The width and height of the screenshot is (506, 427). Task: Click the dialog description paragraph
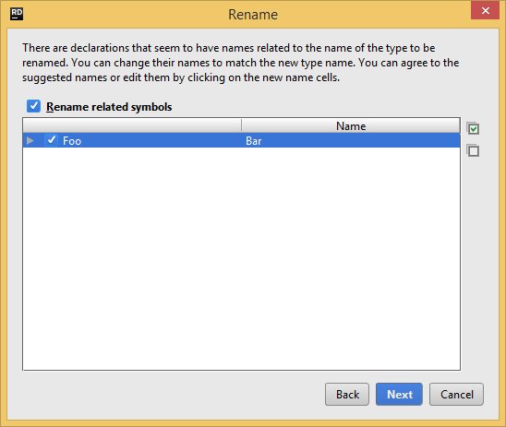coord(240,63)
